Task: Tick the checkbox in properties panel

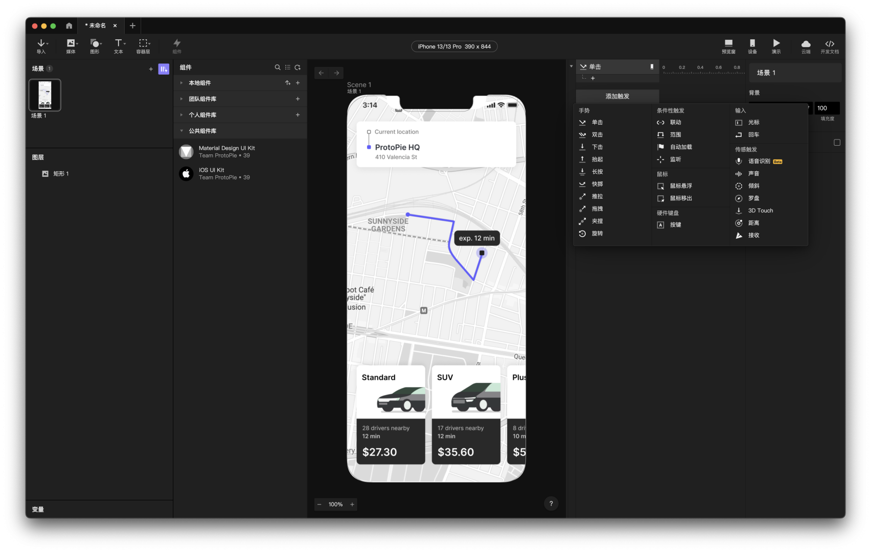Action: pos(837,143)
